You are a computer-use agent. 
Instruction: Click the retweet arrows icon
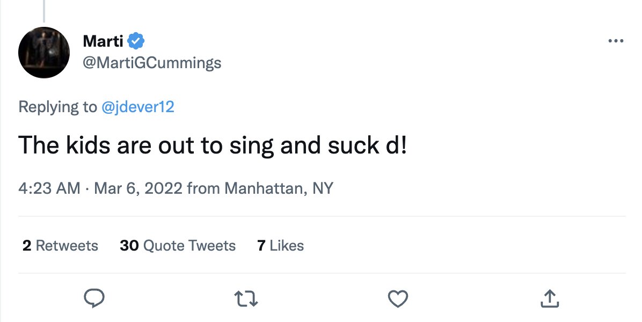(246, 299)
